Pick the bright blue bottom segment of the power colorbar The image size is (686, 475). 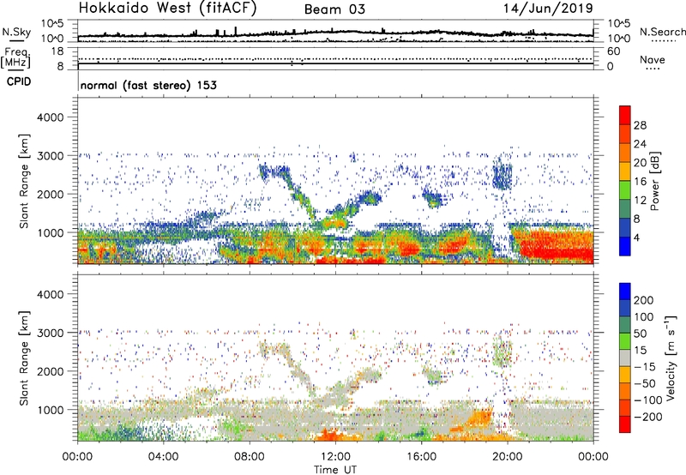[x=625, y=246]
